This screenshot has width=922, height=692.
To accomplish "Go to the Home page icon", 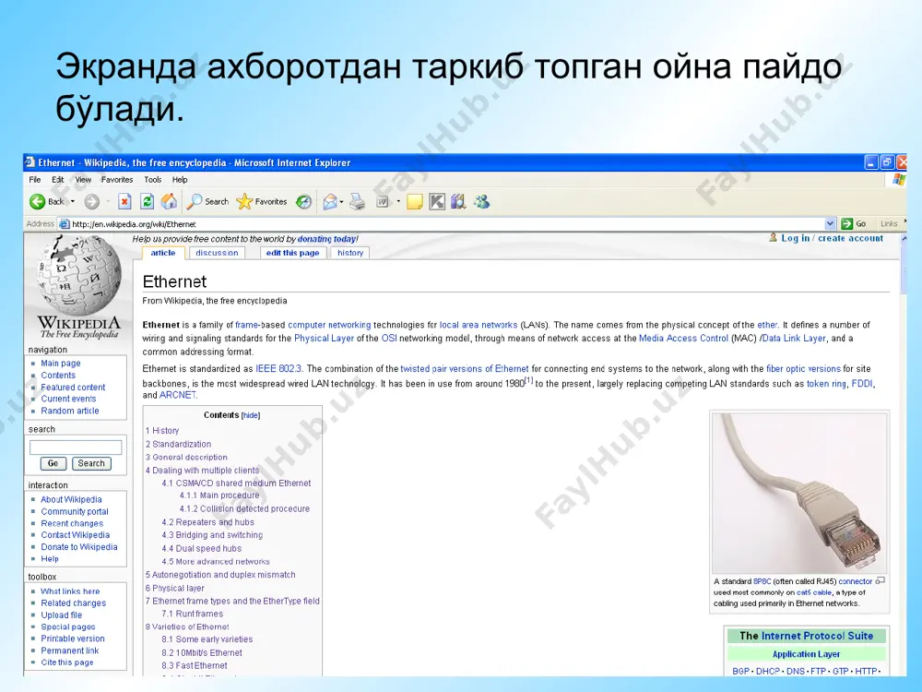I will point(170,202).
